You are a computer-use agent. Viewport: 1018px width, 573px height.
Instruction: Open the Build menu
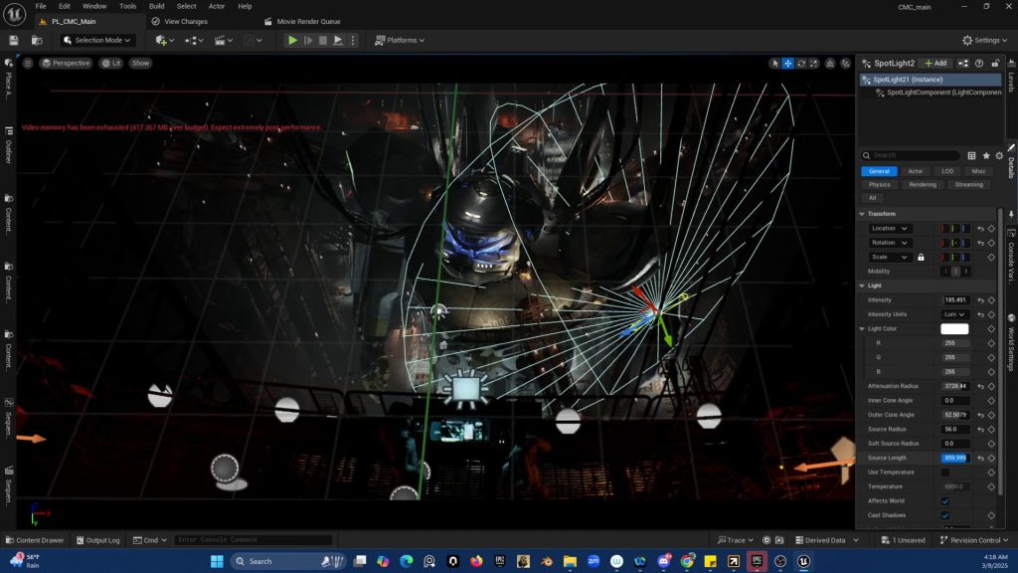click(156, 7)
